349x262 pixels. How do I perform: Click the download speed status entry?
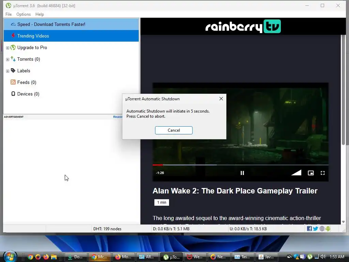click(x=171, y=229)
